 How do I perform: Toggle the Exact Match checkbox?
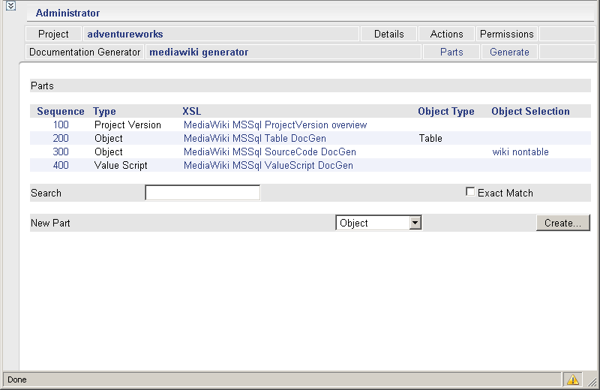[470, 192]
